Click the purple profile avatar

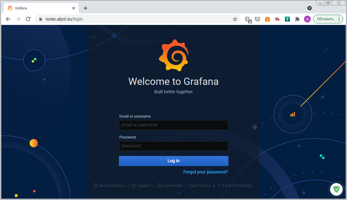307,19
